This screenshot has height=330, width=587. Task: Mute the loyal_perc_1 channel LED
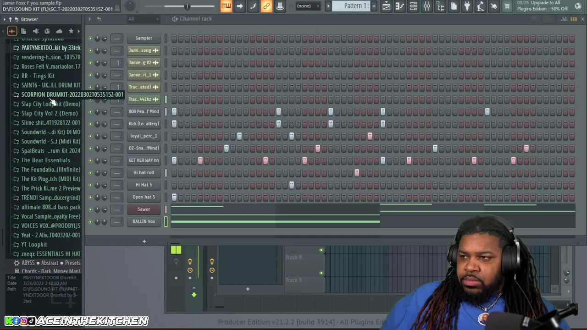pos(90,136)
